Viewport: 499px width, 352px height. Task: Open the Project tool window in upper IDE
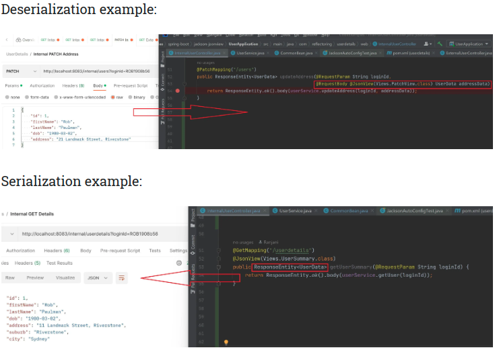click(x=162, y=59)
